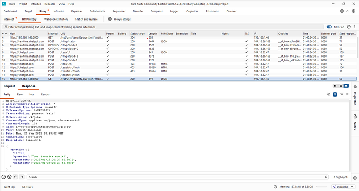
Task: Click the search help question-mark icon
Action: point(4,177)
